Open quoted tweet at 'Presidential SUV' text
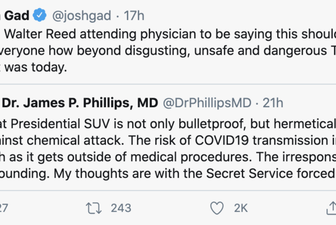Image resolution: width=336 pixels, height=225 pixels. tap(84, 123)
